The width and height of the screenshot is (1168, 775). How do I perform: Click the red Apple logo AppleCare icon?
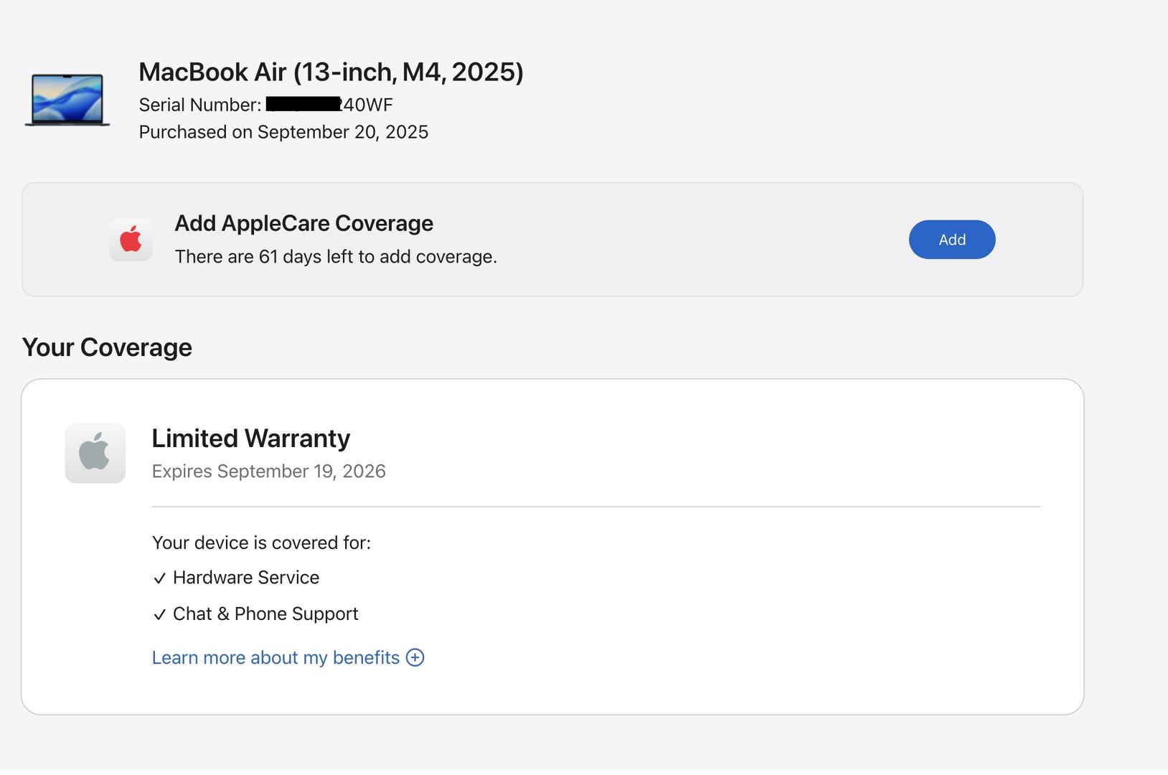coord(131,240)
